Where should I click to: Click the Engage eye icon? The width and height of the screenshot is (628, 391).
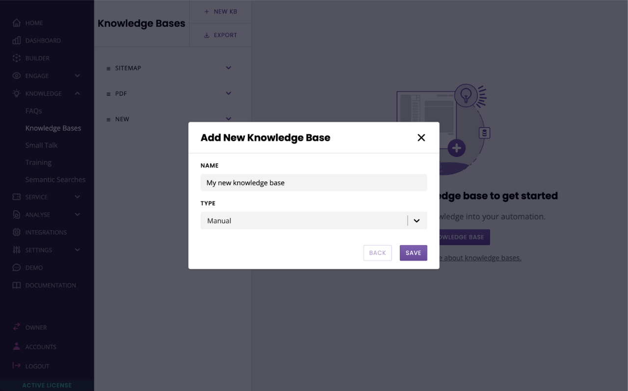pos(17,76)
